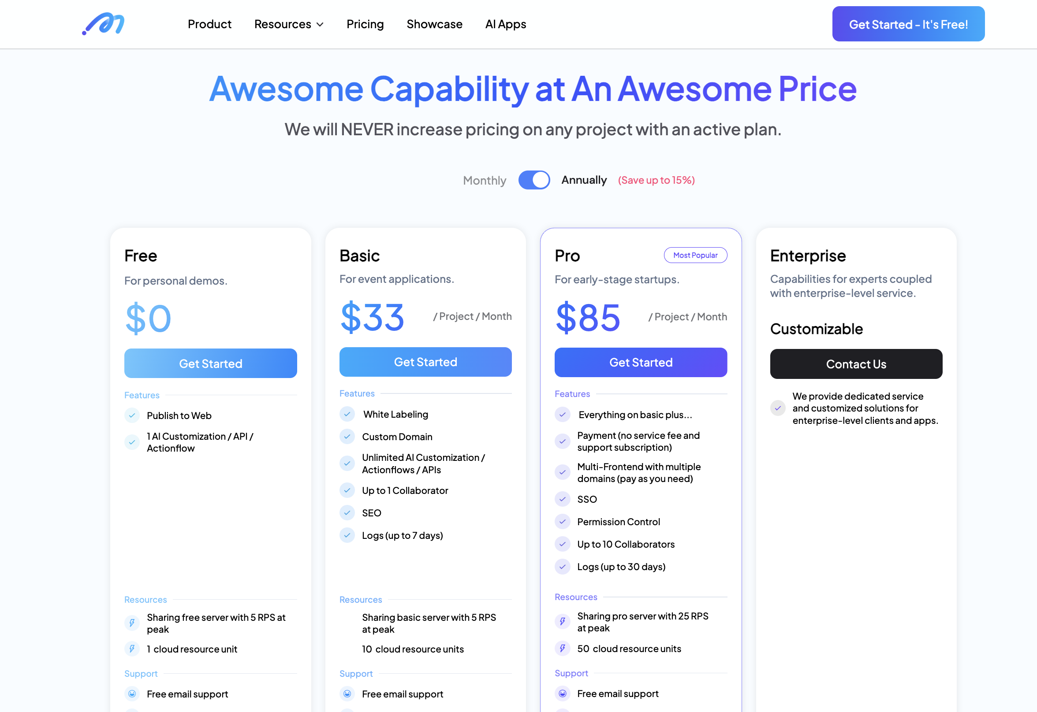Click the Most Popular badge

coord(694,255)
